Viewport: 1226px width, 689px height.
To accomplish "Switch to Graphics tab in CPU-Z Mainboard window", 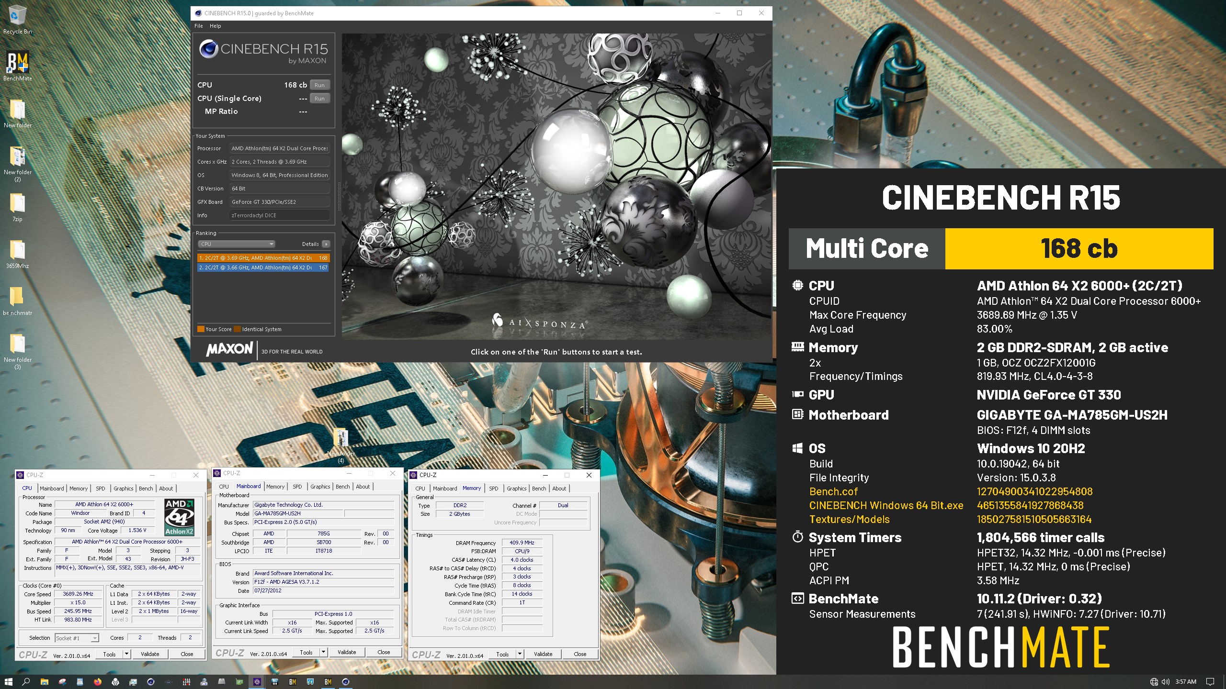I will click(320, 487).
